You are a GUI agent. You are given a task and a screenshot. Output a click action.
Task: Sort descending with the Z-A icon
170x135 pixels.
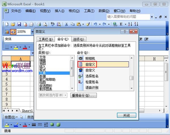[136, 24]
